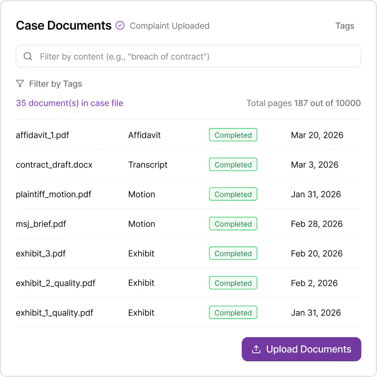Open the Tags menu
This screenshot has width=377, height=377.
click(x=345, y=26)
